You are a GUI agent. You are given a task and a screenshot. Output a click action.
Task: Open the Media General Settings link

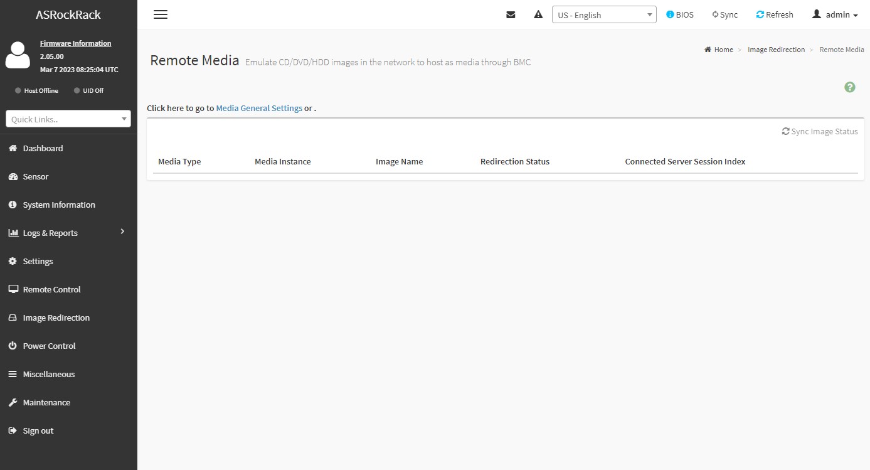(x=259, y=108)
